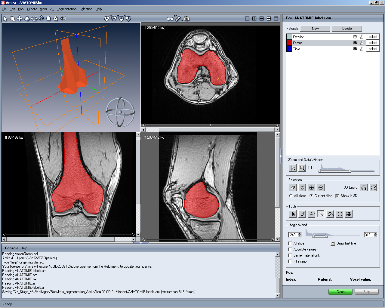The width and height of the screenshot is (385, 308).
Task: Subtract selection with the minus icon
Action: [321, 188]
